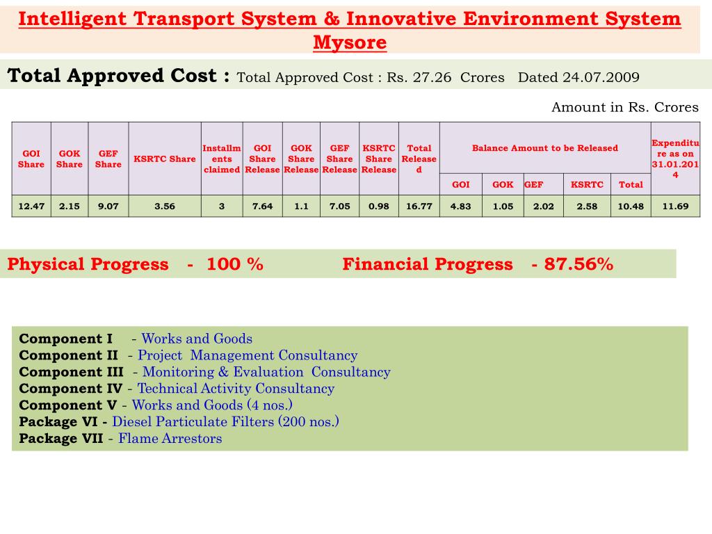Select the cell value 10.48

(631, 206)
